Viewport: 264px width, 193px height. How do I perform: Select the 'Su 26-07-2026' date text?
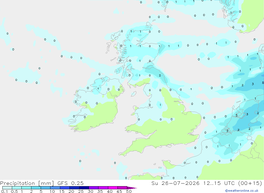(x=176, y=183)
